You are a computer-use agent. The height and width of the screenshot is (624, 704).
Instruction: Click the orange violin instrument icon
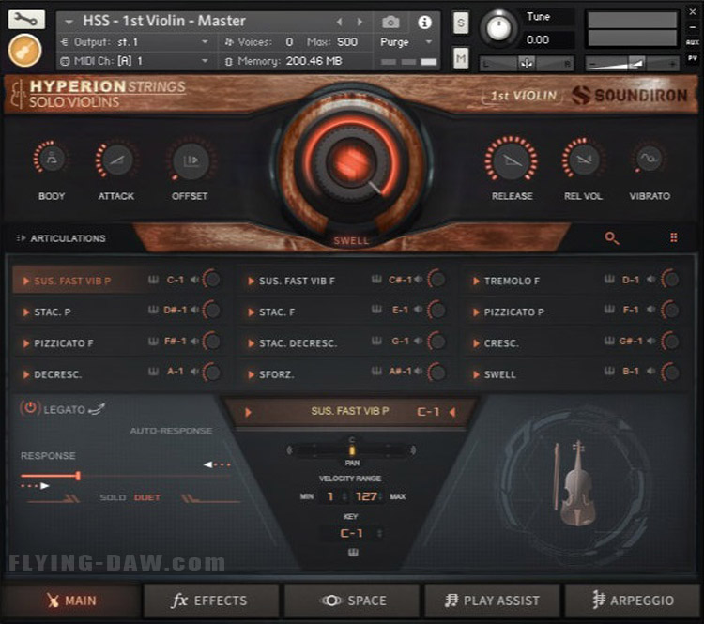tap(24, 51)
